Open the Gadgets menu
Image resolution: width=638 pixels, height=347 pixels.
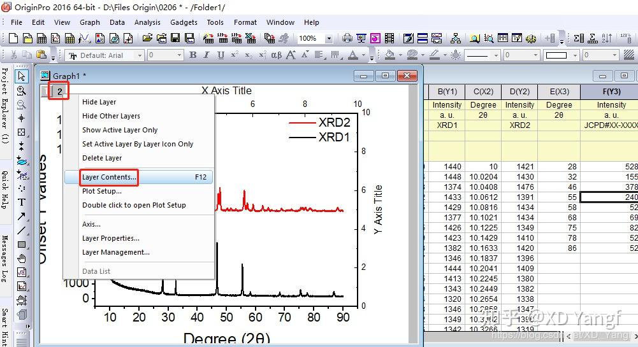(x=184, y=22)
